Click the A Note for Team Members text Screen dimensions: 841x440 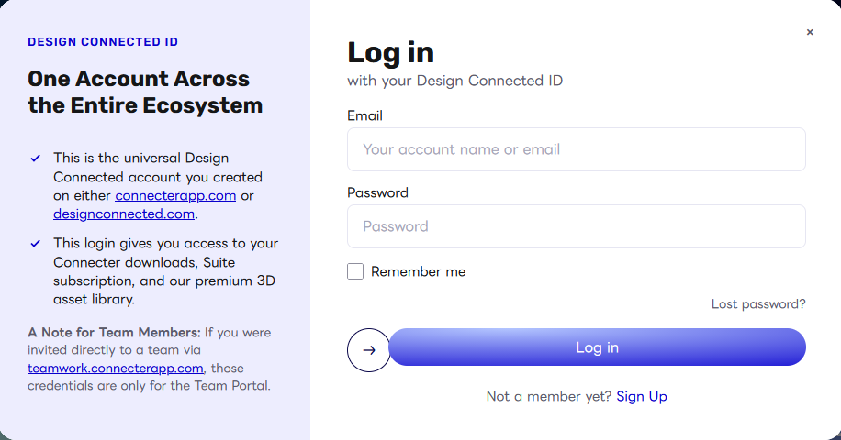tap(114, 333)
